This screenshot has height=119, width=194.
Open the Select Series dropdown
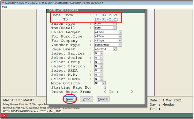tap(99, 58)
